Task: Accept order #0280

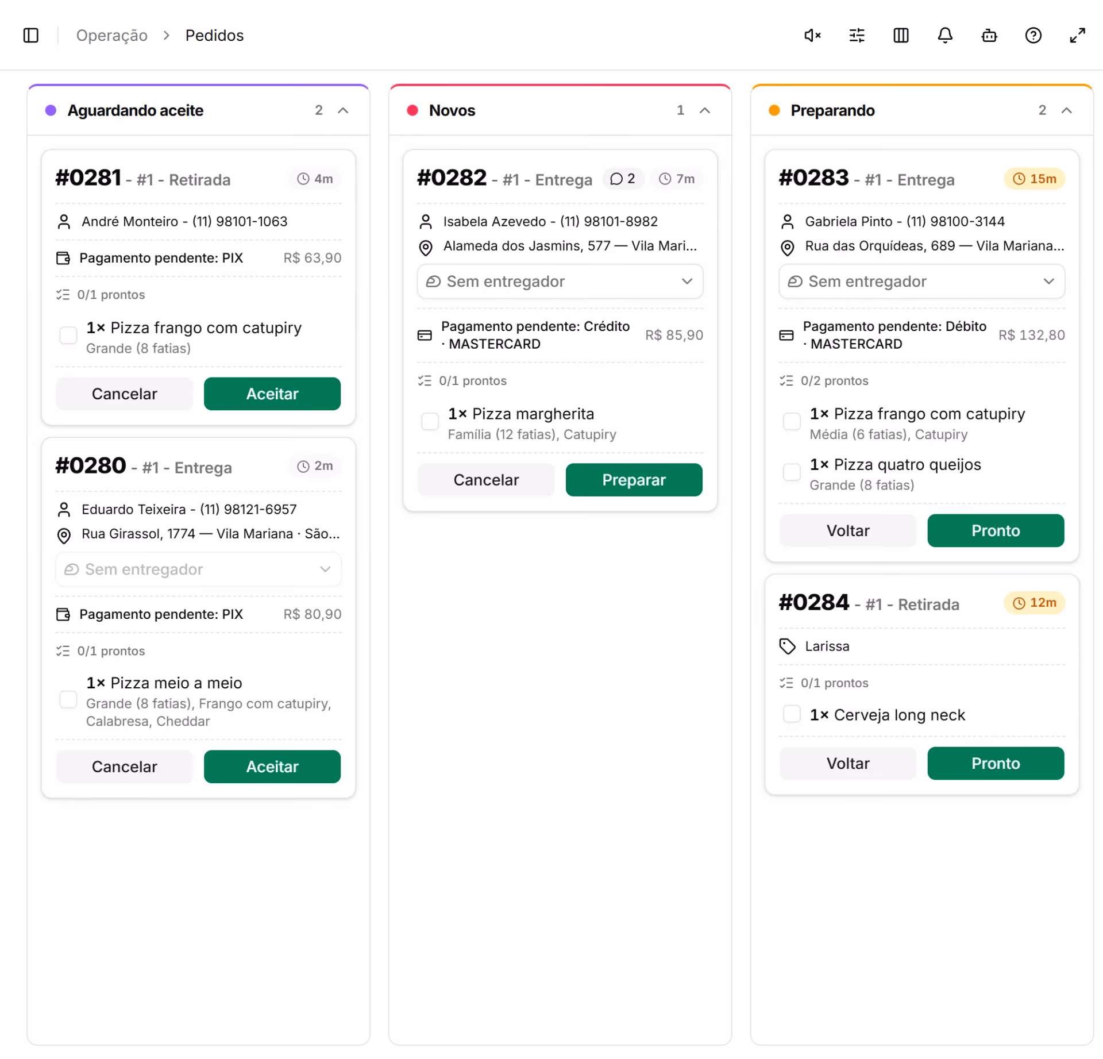Action: (x=272, y=767)
